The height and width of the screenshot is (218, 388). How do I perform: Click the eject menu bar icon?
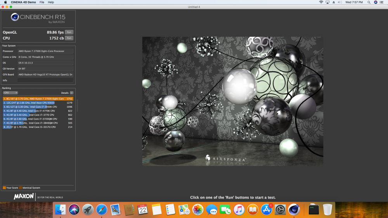point(334,2)
